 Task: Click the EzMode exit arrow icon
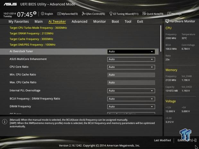pos(195,140)
